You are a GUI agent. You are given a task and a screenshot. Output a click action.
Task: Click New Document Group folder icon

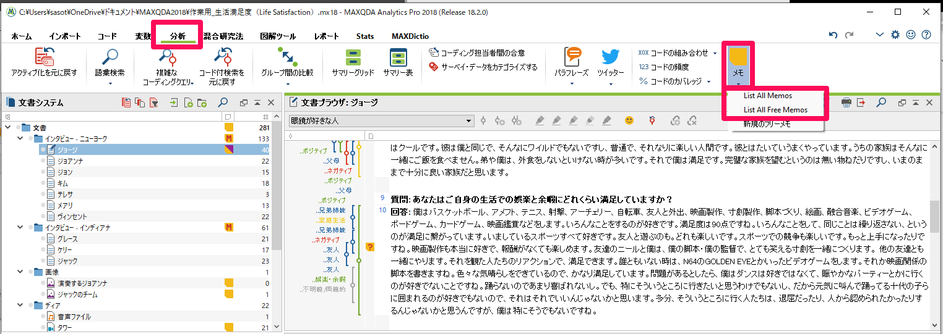202,102
